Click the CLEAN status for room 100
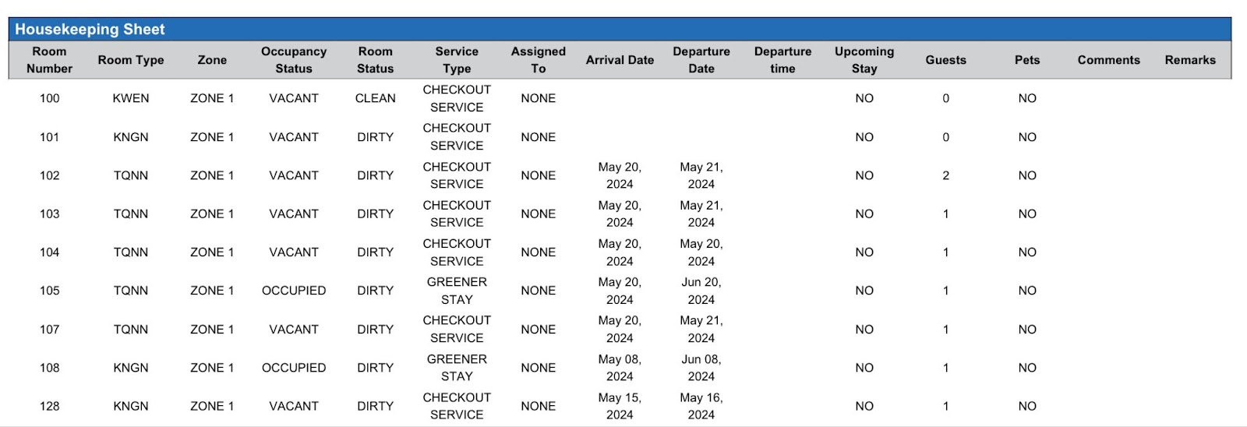The width and height of the screenshot is (1247, 427). click(x=375, y=98)
